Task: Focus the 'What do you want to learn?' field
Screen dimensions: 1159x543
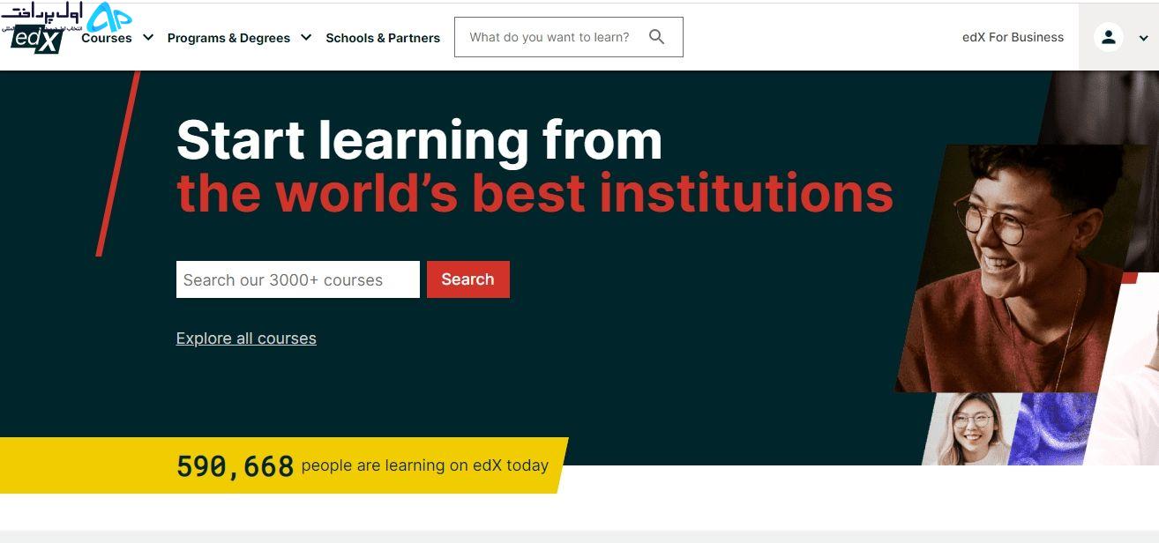Action: [568, 37]
